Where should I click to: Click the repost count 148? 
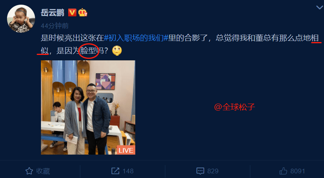click(x=128, y=171)
